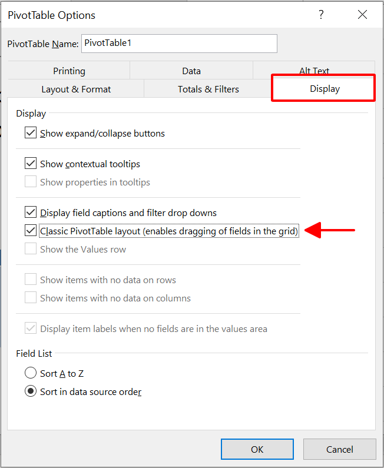Screen dimensions: 384x468
Task: Select the Alt Text tab
Action: 314,69
